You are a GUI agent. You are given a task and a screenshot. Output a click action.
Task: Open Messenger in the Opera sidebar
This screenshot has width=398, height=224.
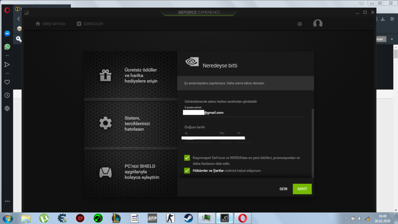coord(7,34)
